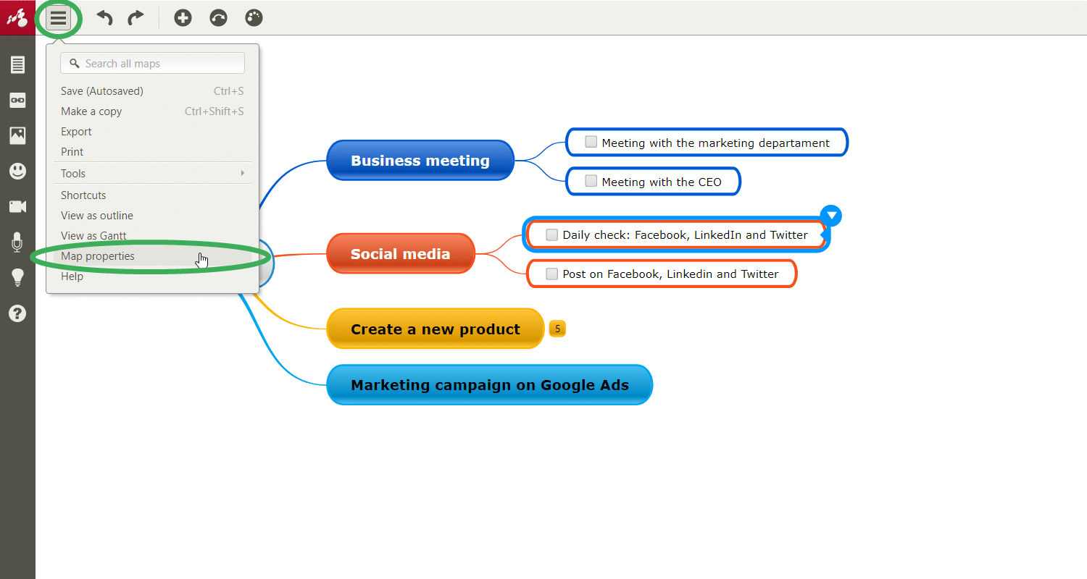The width and height of the screenshot is (1087, 579).
Task: Click the Search all maps field
Action: coord(152,64)
